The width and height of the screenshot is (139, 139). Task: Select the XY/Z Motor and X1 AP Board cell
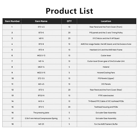click(x=107, y=38)
